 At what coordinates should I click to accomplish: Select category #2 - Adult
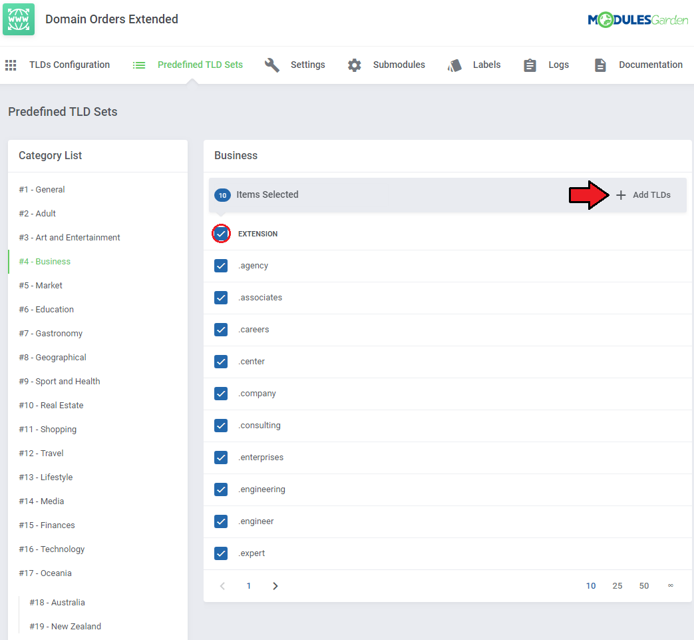pos(37,214)
